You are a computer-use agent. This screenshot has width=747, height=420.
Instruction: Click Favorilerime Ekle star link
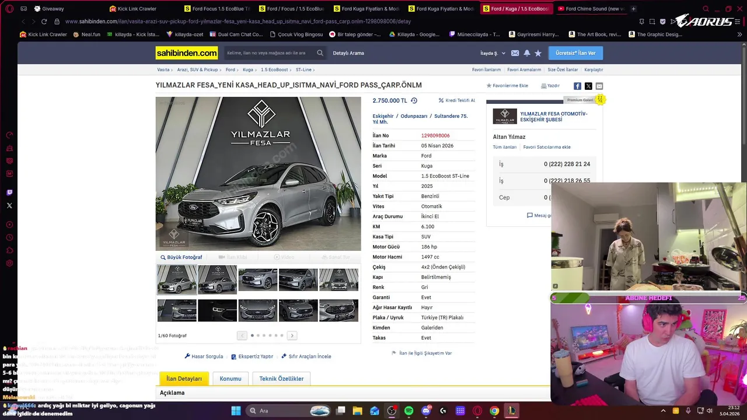(x=507, y=86)
